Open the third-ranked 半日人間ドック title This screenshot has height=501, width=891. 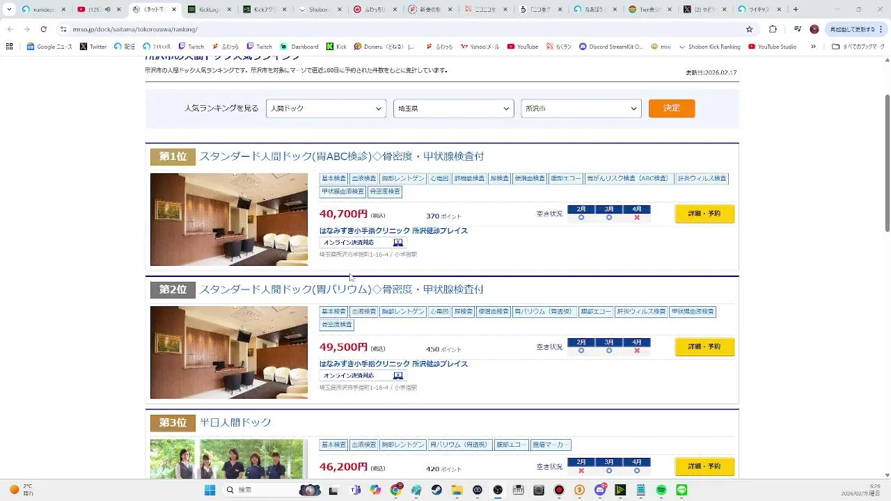(x=235, y=422)
